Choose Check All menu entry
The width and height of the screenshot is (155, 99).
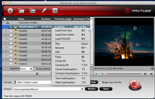[x=71, y=61]
